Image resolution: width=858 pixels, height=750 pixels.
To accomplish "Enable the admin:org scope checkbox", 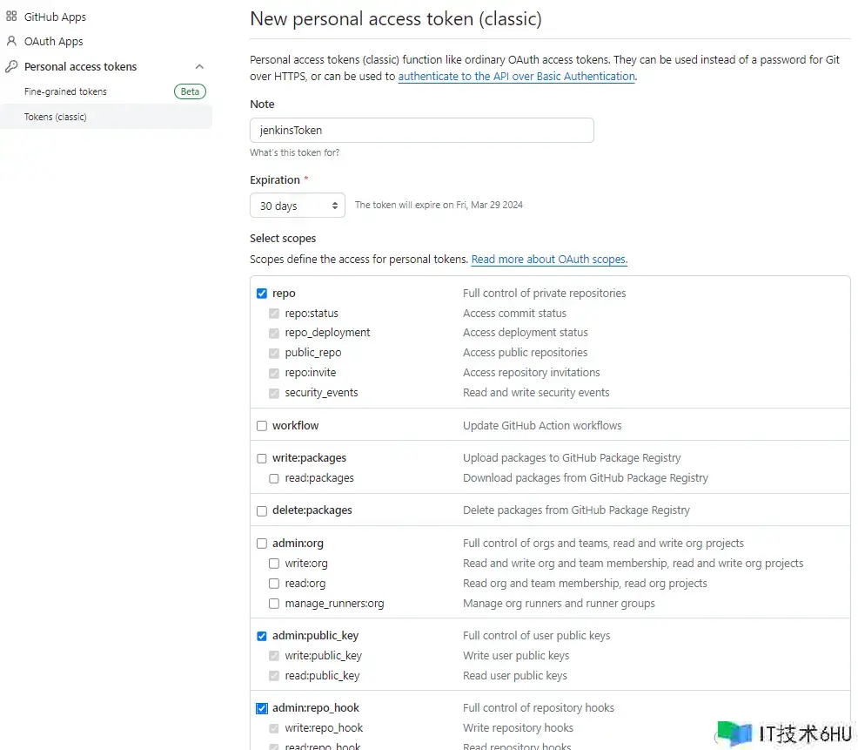I will (x=262, y=544).
